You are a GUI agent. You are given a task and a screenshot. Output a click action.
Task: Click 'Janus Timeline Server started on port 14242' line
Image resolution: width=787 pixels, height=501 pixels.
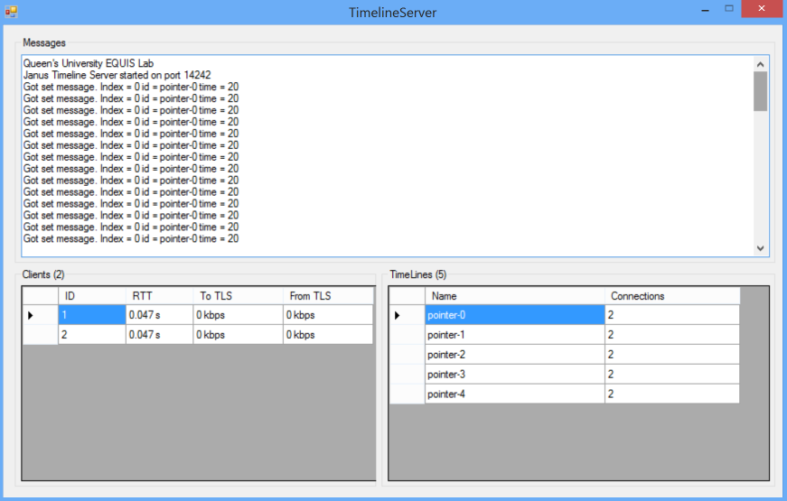[x=117, y=75]
